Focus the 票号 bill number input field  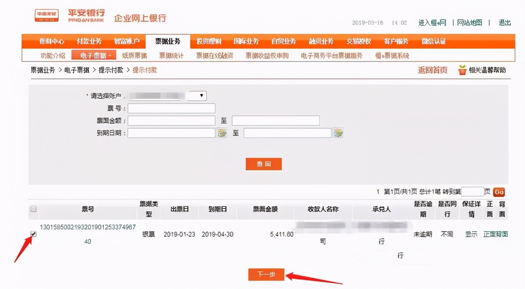171,108
